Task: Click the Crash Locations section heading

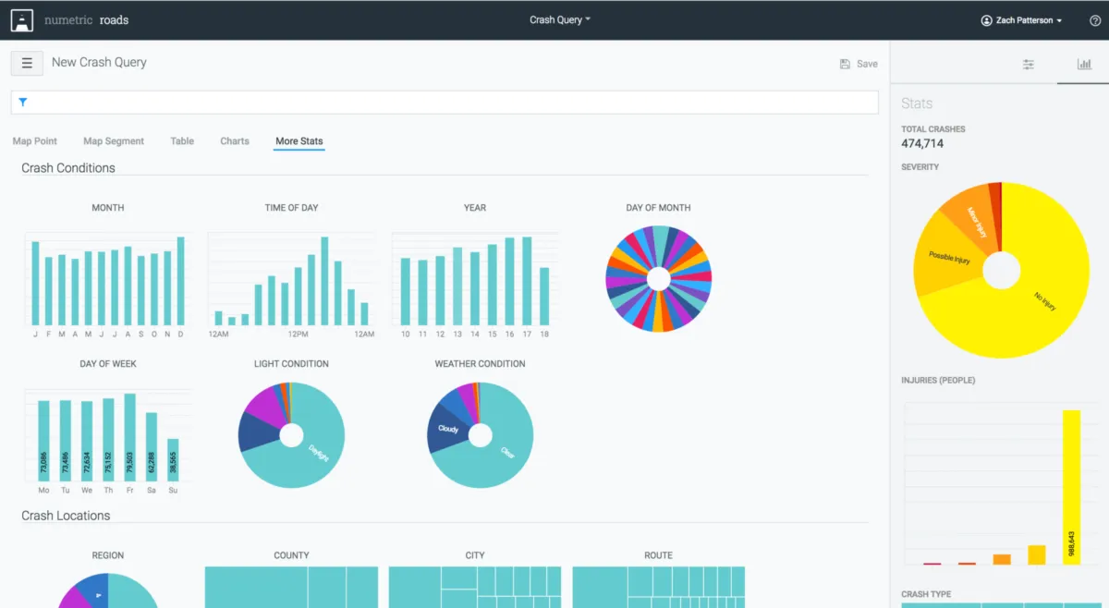Action: tap(66, 516)
